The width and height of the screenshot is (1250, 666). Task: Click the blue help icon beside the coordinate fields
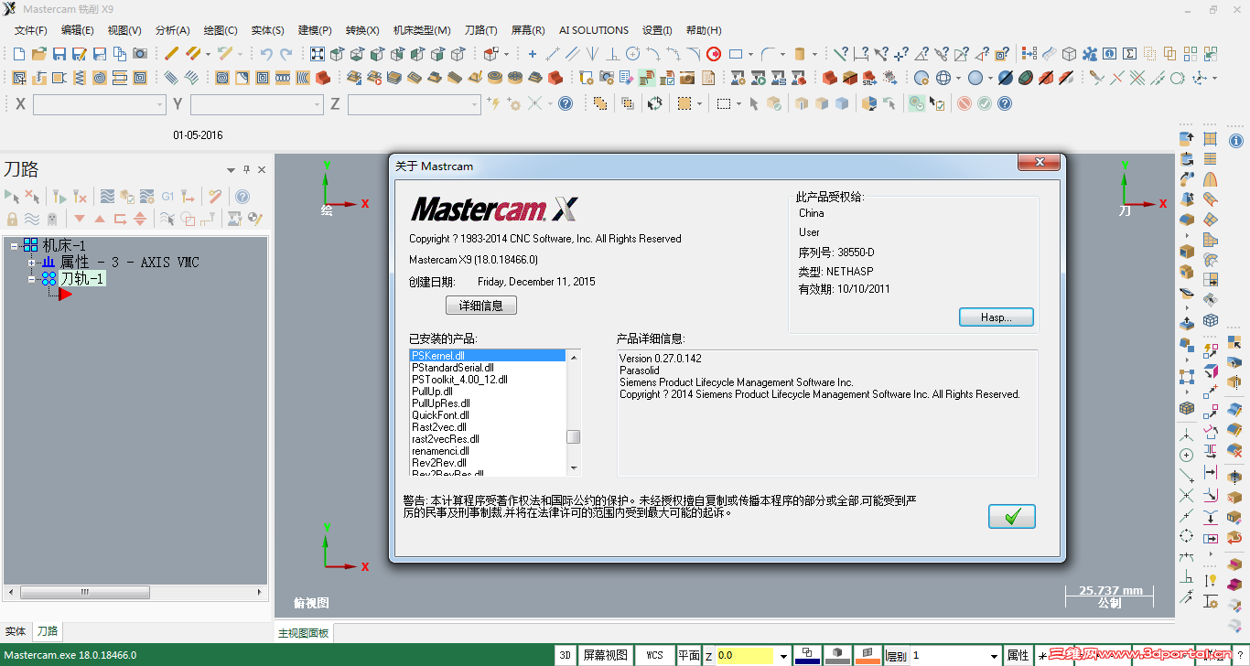566,104
